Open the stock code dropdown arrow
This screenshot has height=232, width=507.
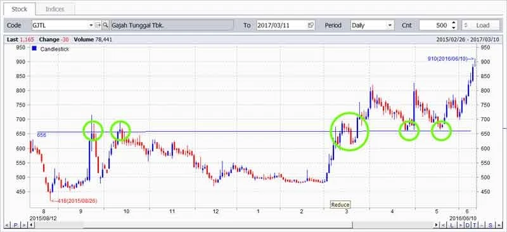pos(91,25)
